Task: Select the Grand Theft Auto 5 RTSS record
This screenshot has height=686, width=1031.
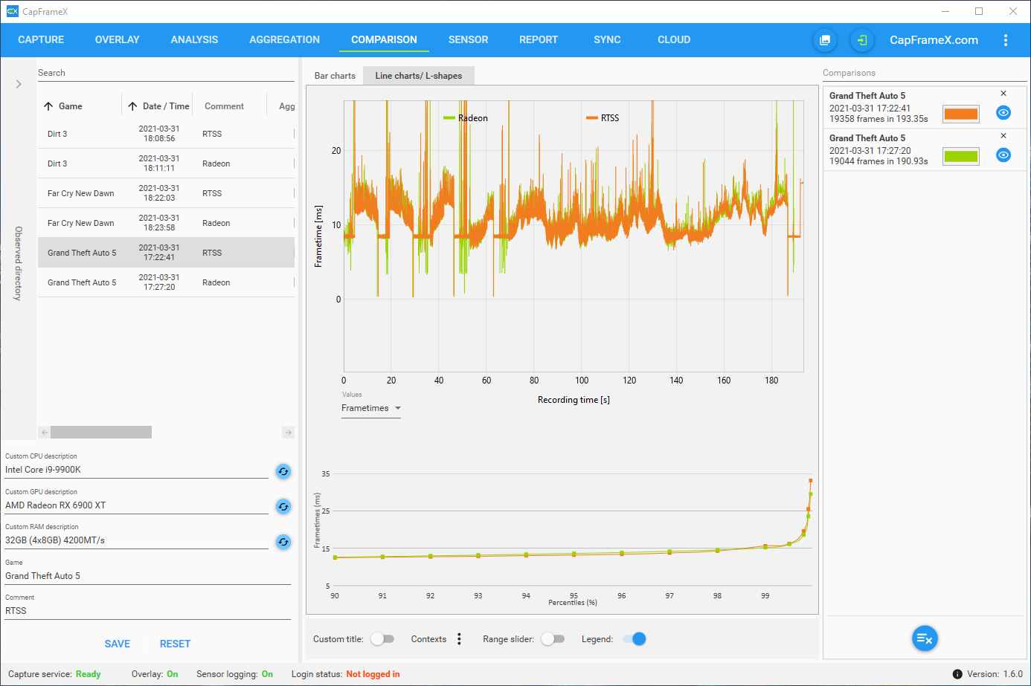Action: tap(166, 253)
